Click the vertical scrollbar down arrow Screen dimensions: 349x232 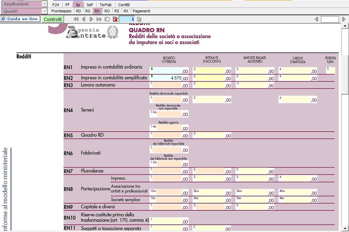tap(345, 229)
